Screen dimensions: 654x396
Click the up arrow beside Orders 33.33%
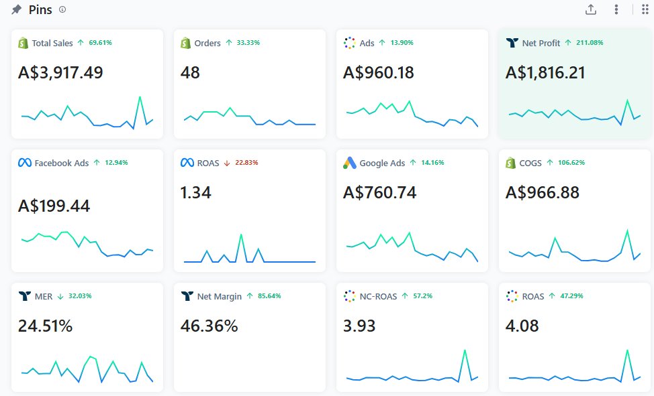tap(228, 42)
